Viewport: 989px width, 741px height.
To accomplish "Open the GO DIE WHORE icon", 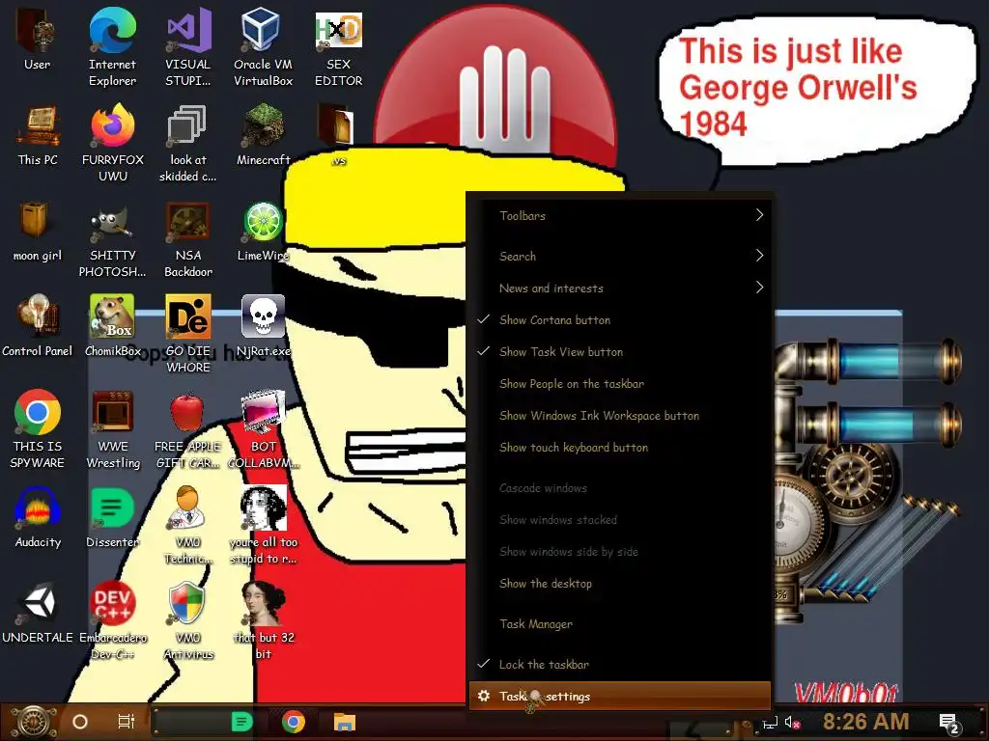I will (x=188, y=333).
